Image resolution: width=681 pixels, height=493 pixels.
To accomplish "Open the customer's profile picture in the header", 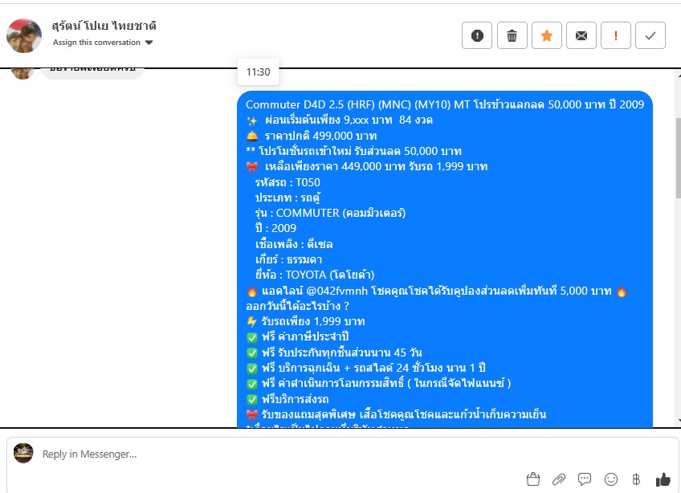I will point(24,35).
